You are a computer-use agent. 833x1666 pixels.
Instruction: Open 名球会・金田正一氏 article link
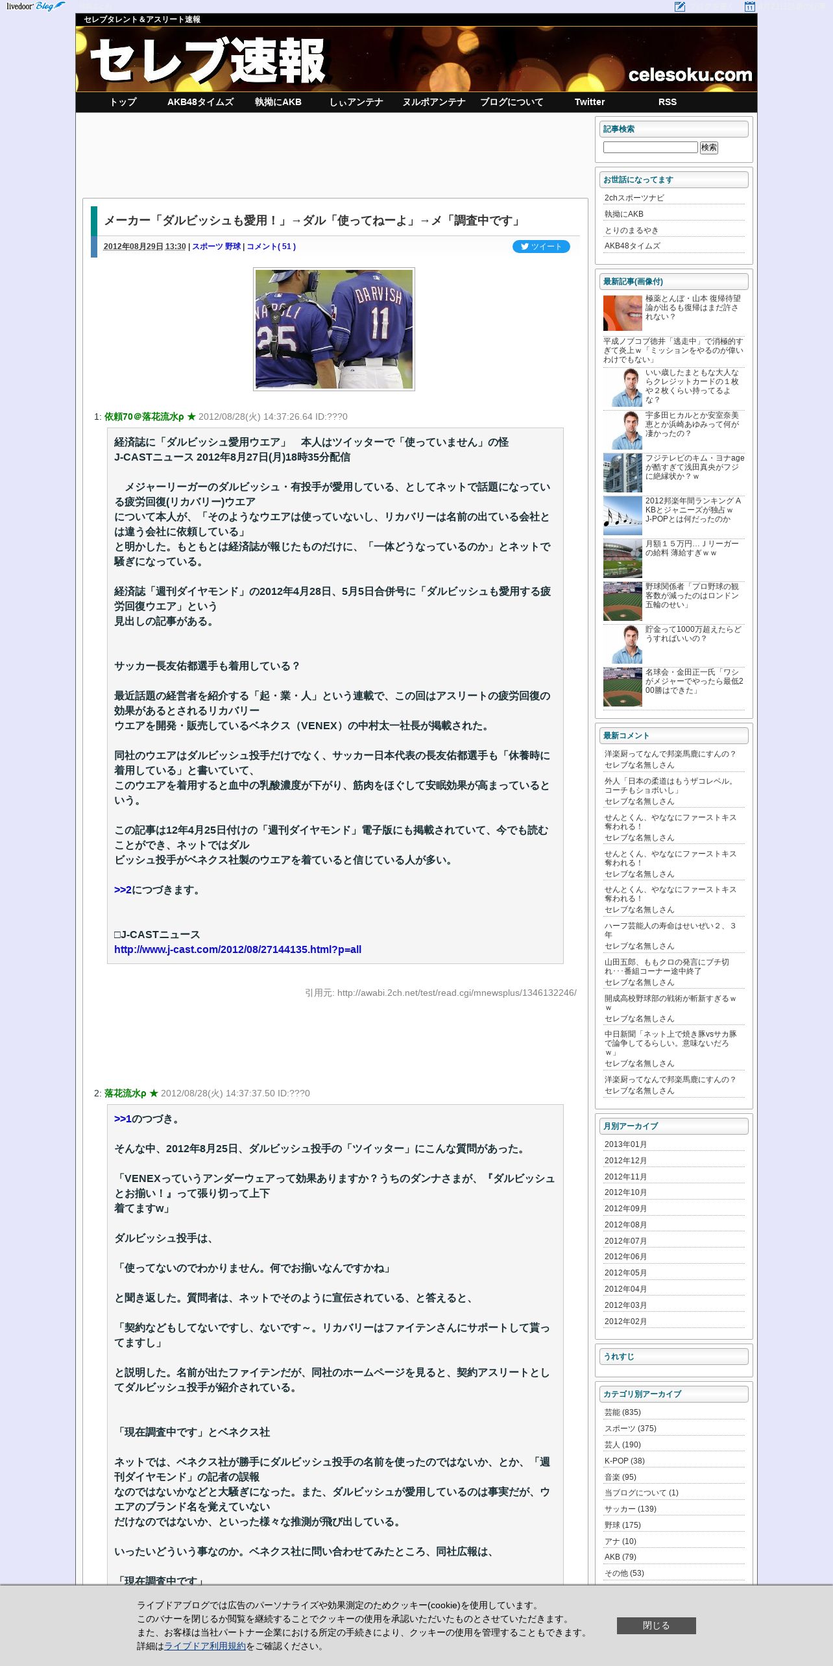pyautogui.click(x=694, y=681)
